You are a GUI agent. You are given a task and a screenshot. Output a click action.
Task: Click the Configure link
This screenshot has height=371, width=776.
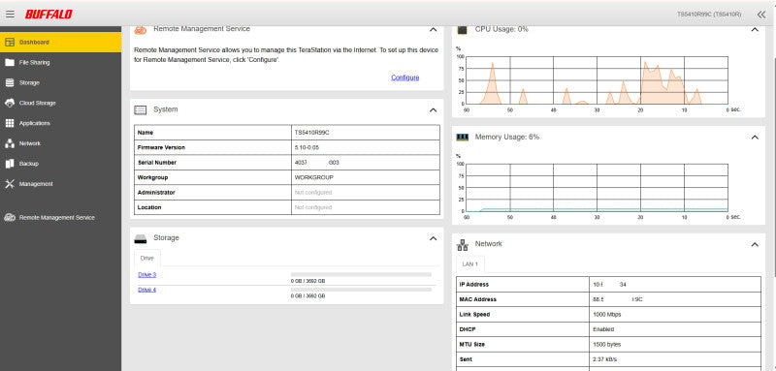[404, 77]
